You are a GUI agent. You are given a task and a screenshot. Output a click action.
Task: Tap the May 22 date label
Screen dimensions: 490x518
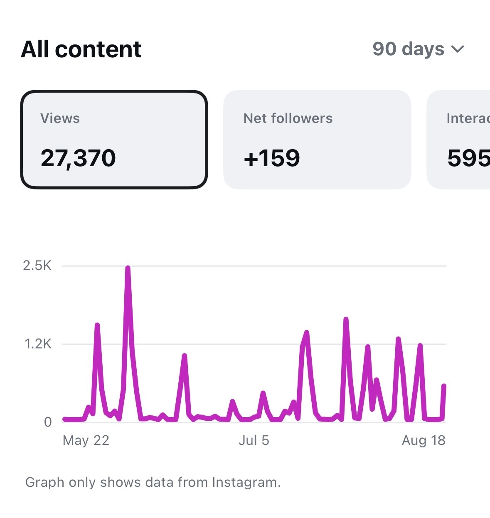(86, 440)
